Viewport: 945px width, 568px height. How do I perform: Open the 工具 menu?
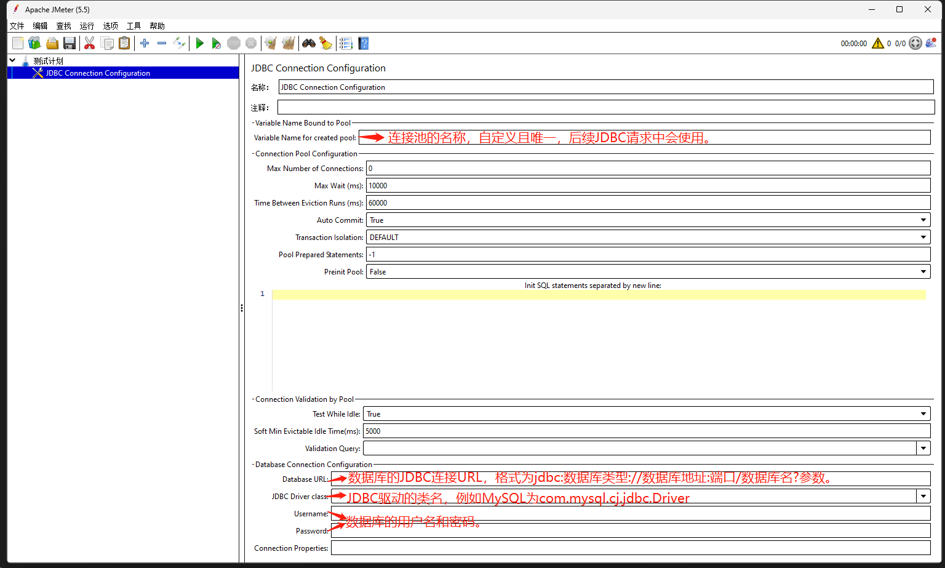[x=134, y=26]
